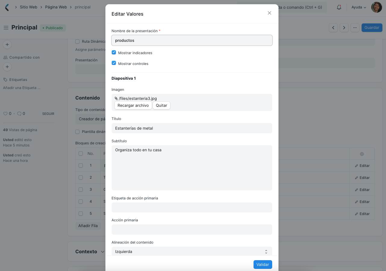Collapse the Contexto section
The width and height of the screenshot is (386, 271).
103,251
